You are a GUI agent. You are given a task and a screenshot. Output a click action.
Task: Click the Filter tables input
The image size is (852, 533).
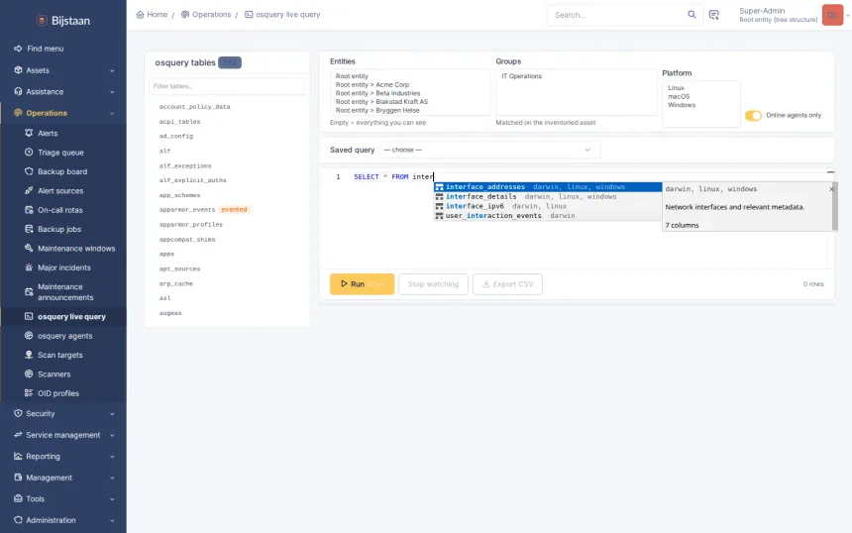click(x=227, y=86)
